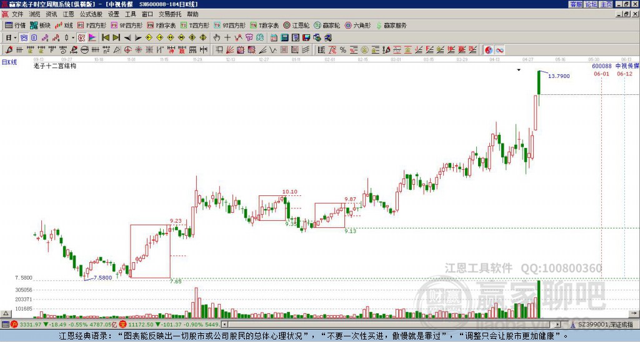Open the 设置 menu
640x342 pixels.
114,14
